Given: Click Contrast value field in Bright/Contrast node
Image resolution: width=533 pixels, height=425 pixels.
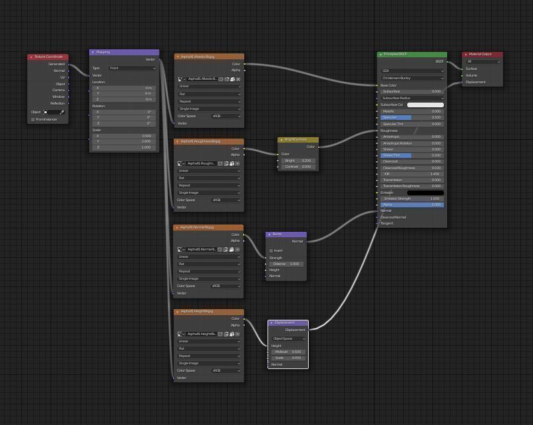Looking at the screenshot, I should pos(298,167).
